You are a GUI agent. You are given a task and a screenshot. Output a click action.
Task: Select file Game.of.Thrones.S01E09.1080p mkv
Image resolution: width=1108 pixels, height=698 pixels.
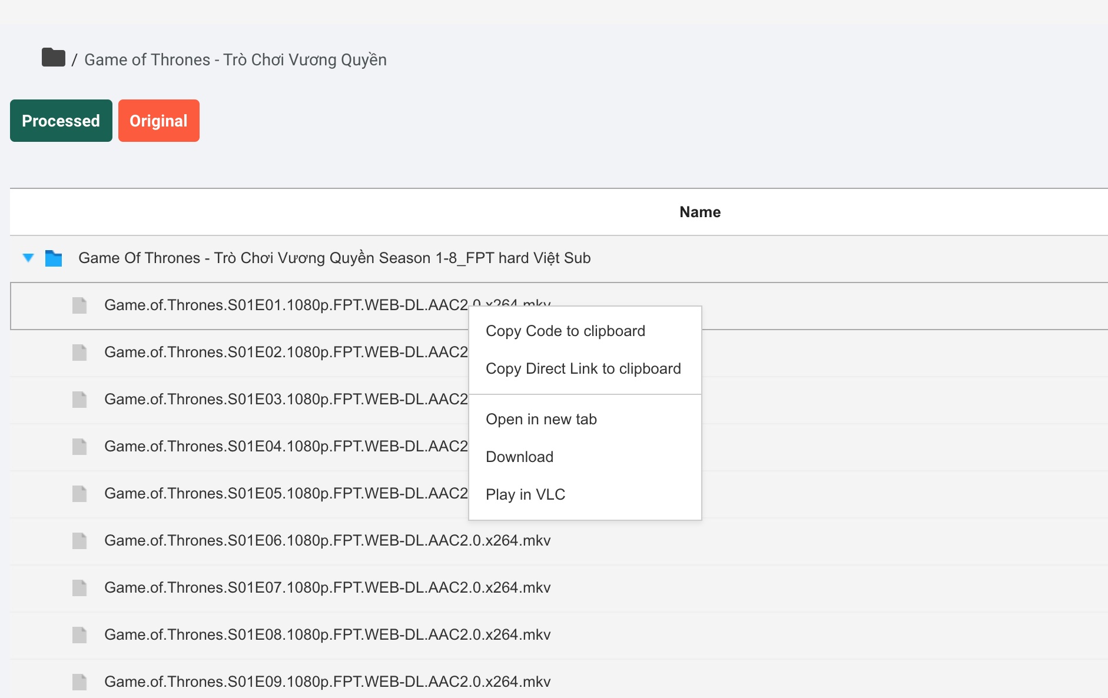(x=327, y=682)
